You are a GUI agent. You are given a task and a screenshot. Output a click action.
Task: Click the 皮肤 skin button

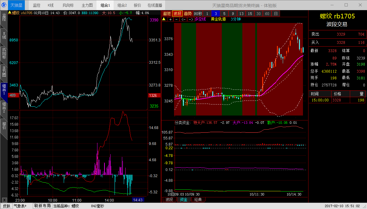tap(6, 206)
